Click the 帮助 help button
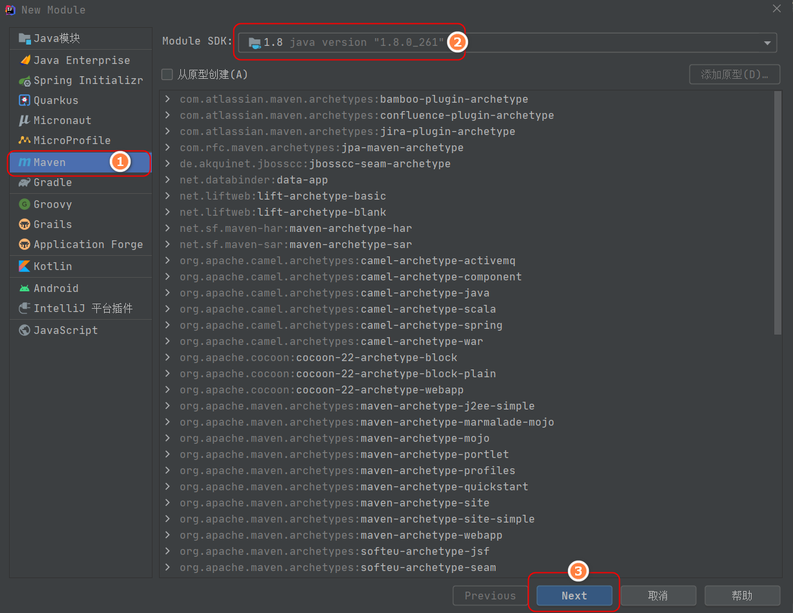793x613 pixels. coord(742,596)
